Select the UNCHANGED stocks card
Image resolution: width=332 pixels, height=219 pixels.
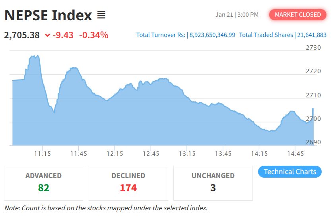coord(213,183)
